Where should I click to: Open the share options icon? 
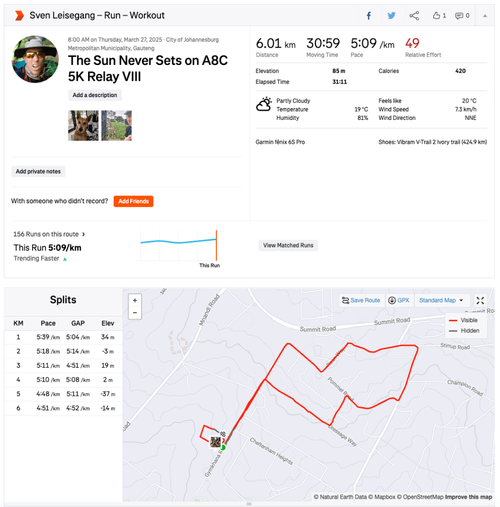pyautogui.click(x=414, y=15)
